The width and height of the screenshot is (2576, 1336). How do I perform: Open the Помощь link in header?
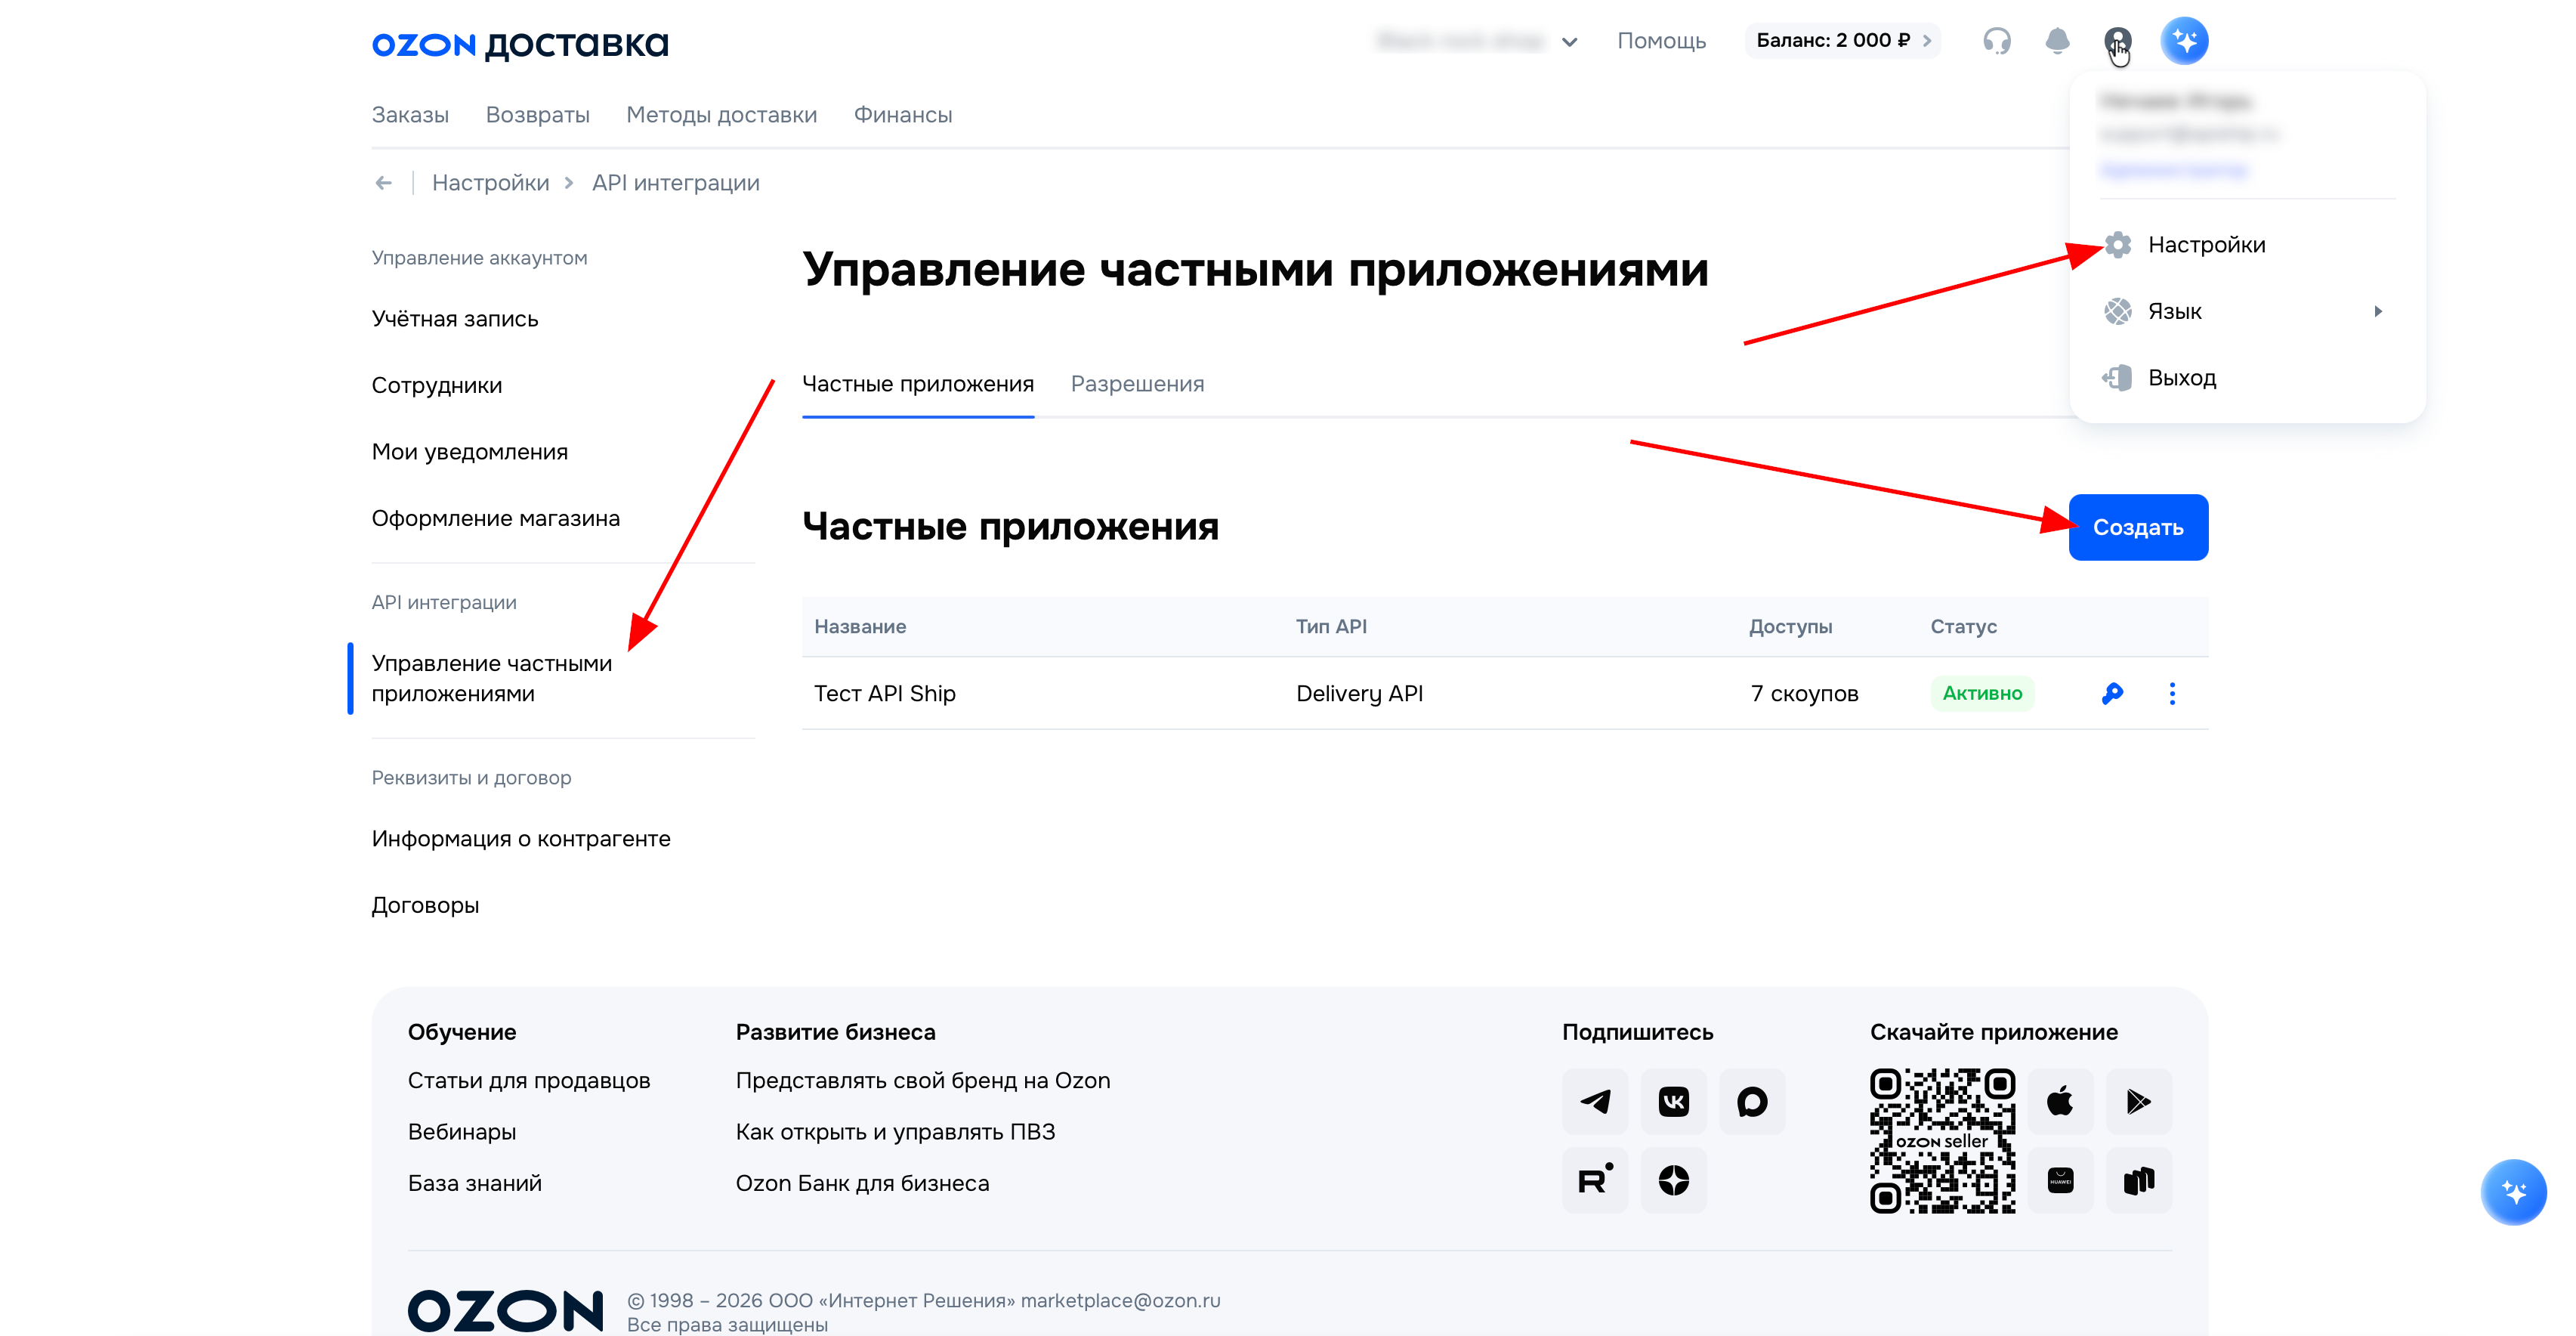click(x=1662, y=41)
